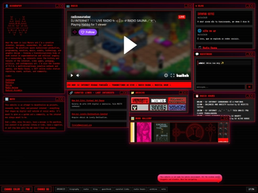The image size is (258, 193).
Task: Click the Archive folder icon
Action: click(132, 93)
